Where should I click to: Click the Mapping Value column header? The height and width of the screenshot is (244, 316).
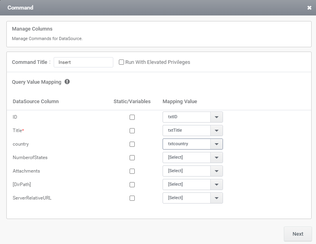[180, 102]
